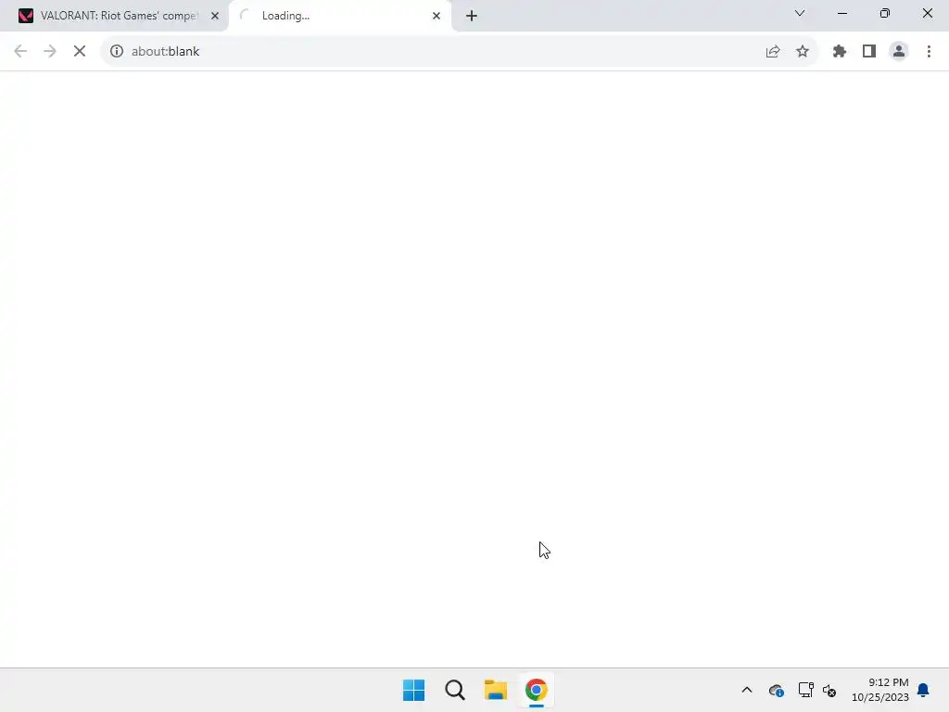949x712 pixels.
Task: Stop loading this page
Action: coord(80,52)
